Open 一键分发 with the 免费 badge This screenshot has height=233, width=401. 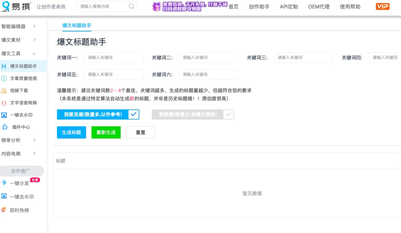[19, 183]
